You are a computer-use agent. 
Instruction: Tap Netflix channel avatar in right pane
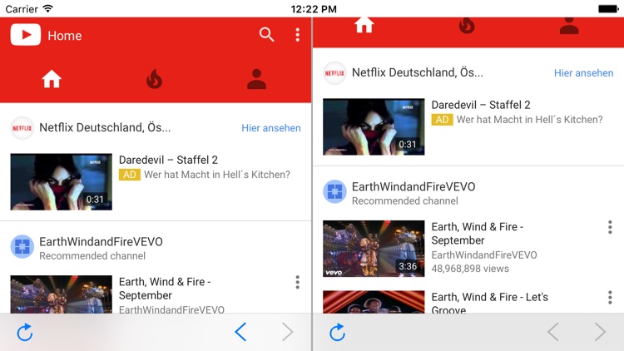334,73
